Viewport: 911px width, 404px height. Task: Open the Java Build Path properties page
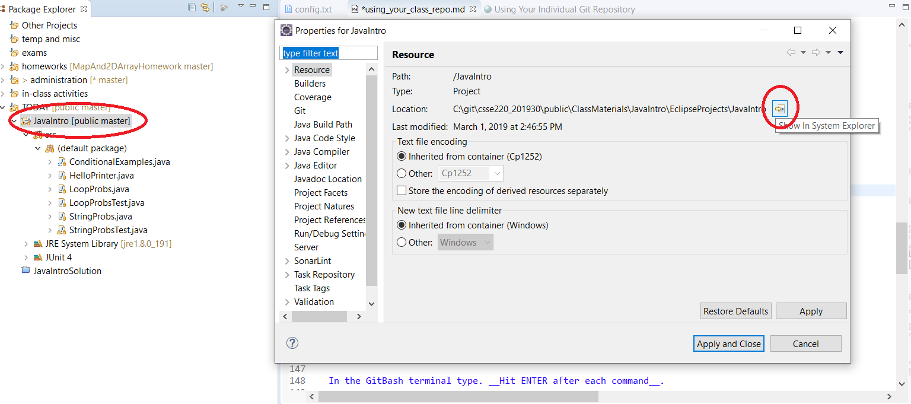coord(323,125)
